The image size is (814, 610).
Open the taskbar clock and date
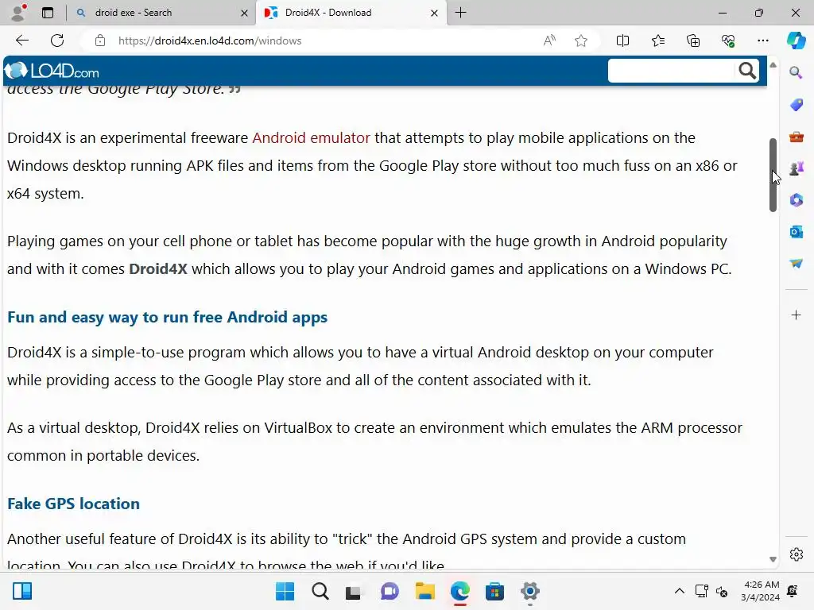pos(760,591)
